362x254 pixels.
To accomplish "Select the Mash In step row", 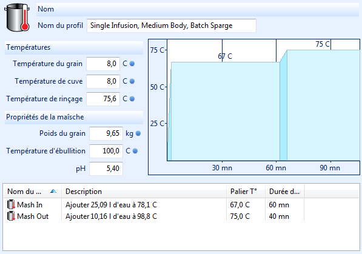I will (181, 204).
